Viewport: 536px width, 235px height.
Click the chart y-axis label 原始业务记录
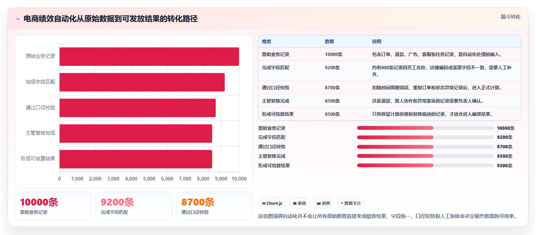click(40, 56)
